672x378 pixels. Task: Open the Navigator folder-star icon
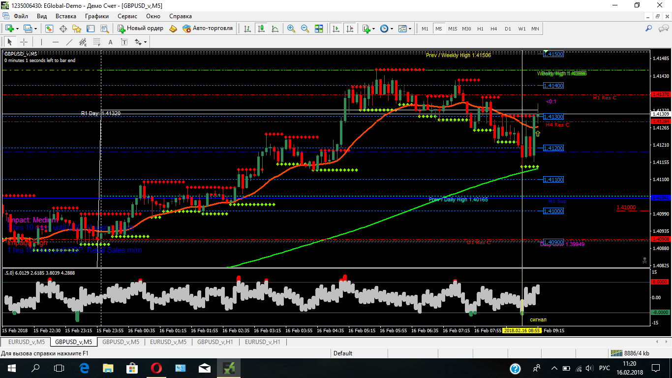pyautogui.click(x=76, y=29)
